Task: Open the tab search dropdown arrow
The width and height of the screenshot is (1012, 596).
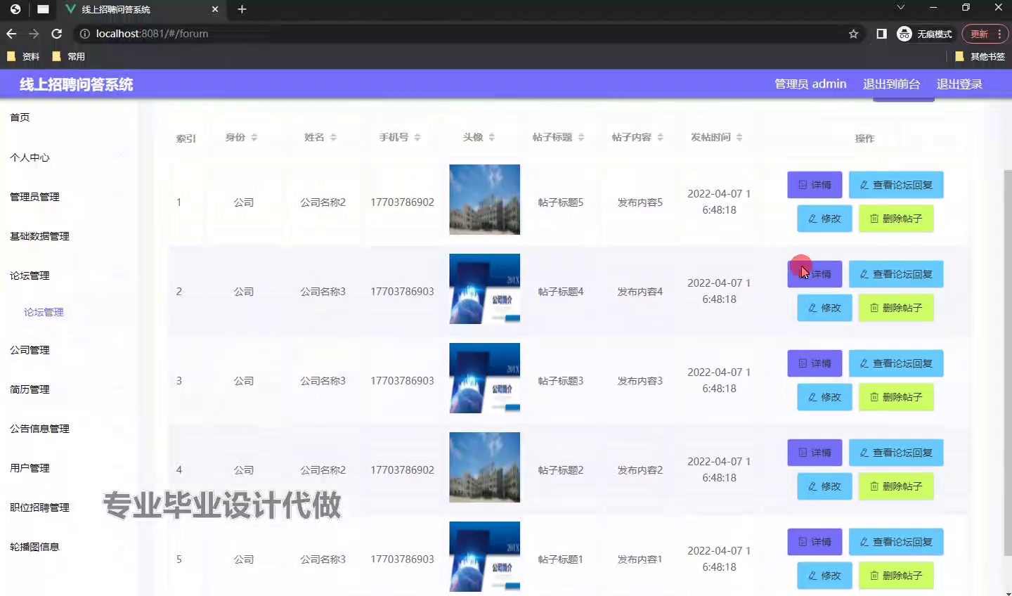Action: pos(900,8)
